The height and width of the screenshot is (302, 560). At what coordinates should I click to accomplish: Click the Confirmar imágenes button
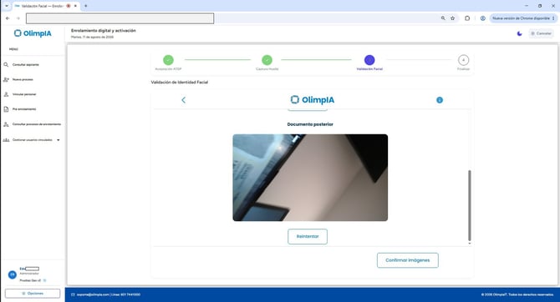pos(408,260)
